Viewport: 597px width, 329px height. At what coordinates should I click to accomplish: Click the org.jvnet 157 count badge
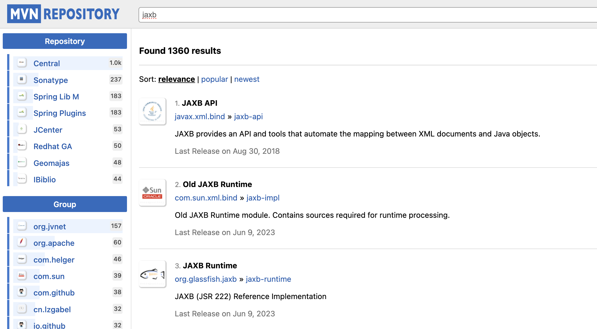pos(116,226)
